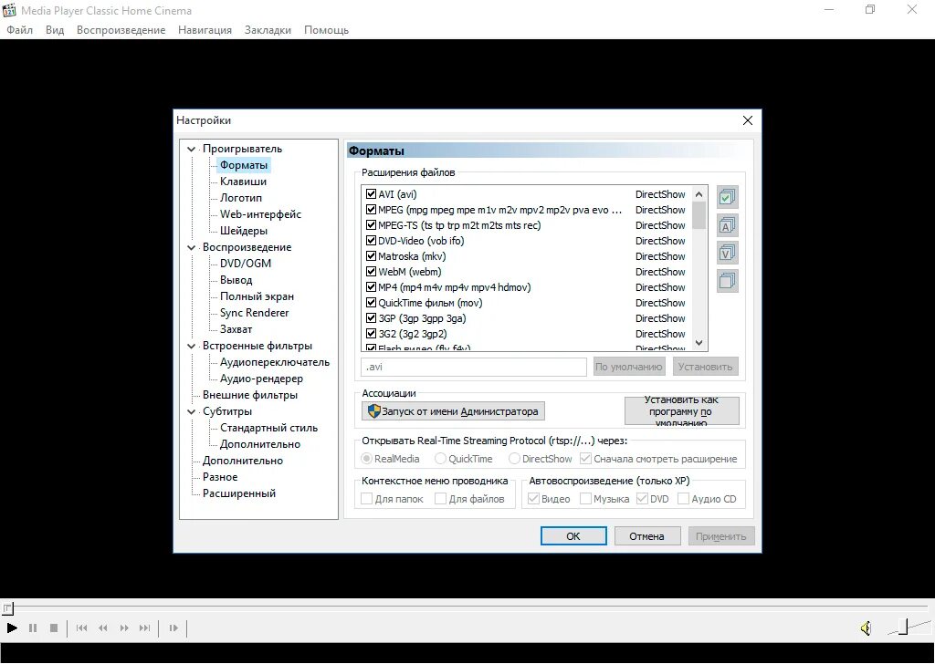This screenshot has height=664, width=935.
Task: Click the formats list scrollbar thumb
Action: [x=699, y=215]
